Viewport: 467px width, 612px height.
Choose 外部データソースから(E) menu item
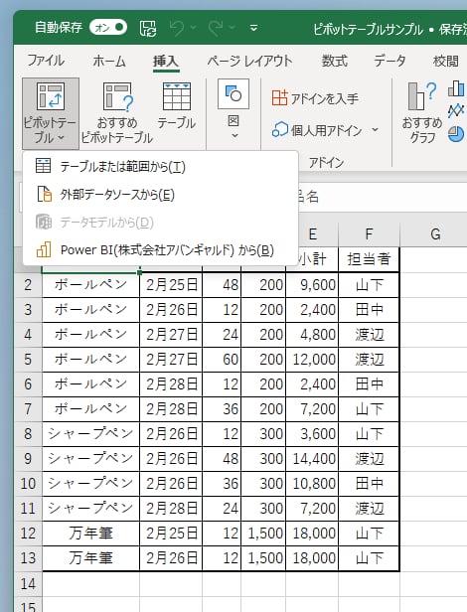pyautogui.click(x=160, y=195)
